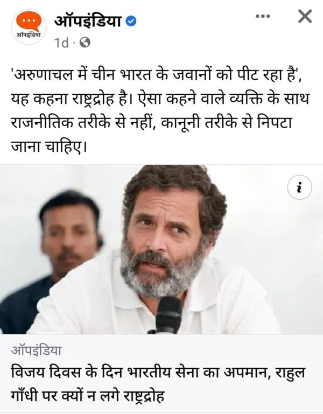This screenshot has width=323, height=414.
Task: Click headline line गाँधी पर क्यों न लगे
Action: (87, 395)
